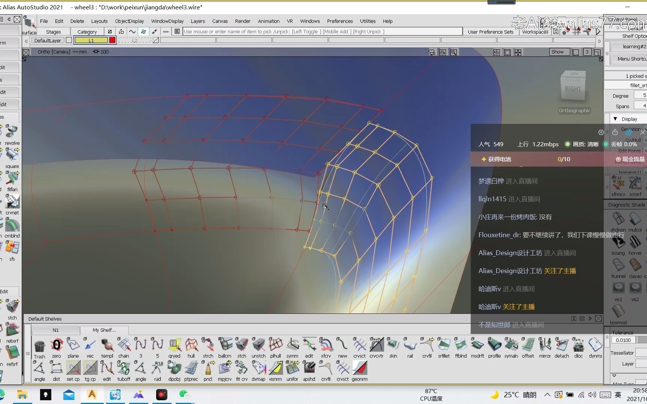Switch to the My Shelf tab
Screen dimensions: 647x404
point(104,330)
